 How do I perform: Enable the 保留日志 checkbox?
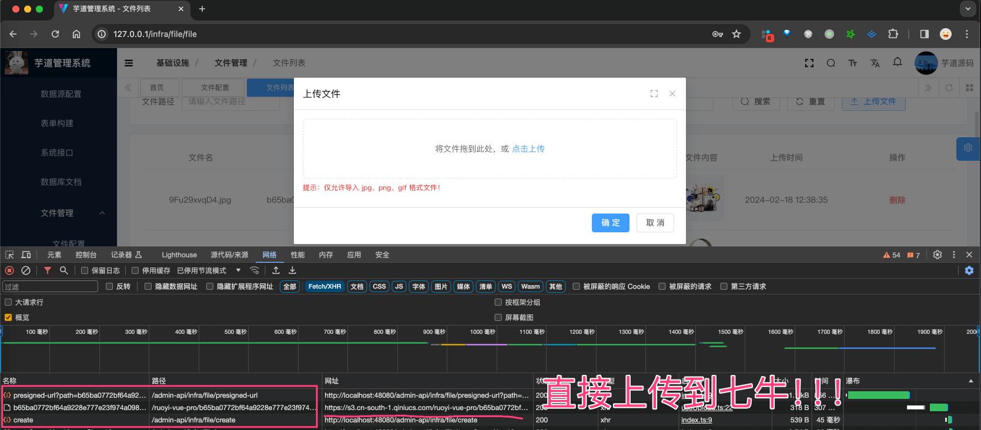(85, 270)
